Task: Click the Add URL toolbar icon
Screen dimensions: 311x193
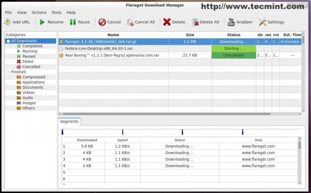Action: [8, 22]
